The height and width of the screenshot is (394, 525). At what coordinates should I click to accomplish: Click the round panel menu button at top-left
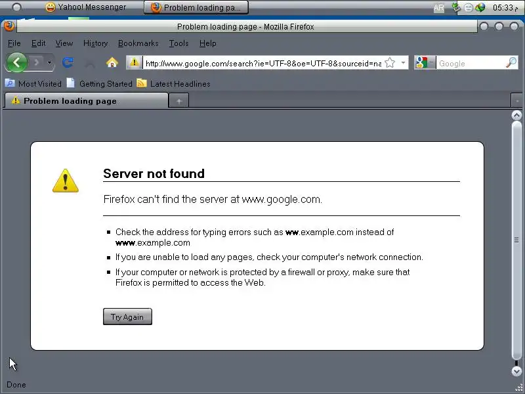(16, 7)
